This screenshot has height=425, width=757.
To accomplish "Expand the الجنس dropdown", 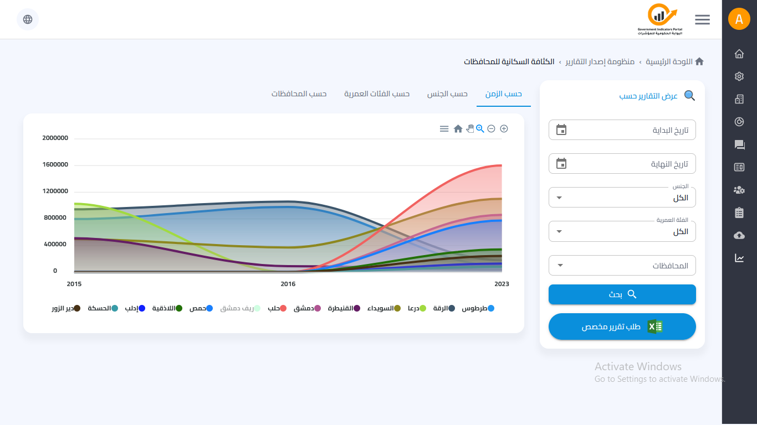I will 622,198.
